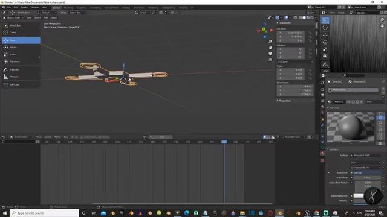This screenshot has height=217, width=387.
Task: Select the Select Box tool
Action: [21, 25]
